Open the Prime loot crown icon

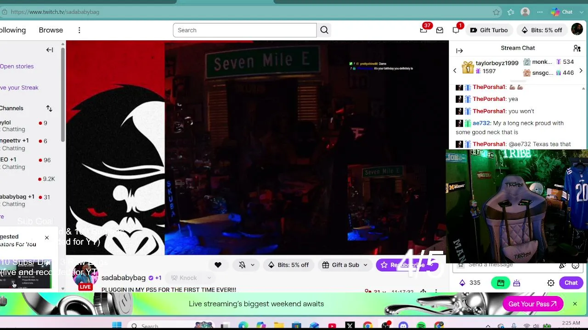424,30
